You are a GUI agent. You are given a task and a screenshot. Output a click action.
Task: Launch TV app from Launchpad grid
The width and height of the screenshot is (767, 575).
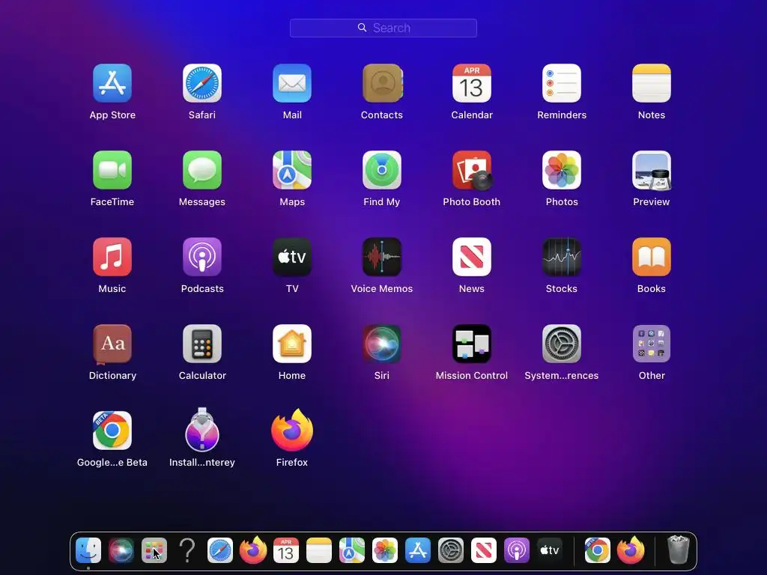click(x=292, y=257)
